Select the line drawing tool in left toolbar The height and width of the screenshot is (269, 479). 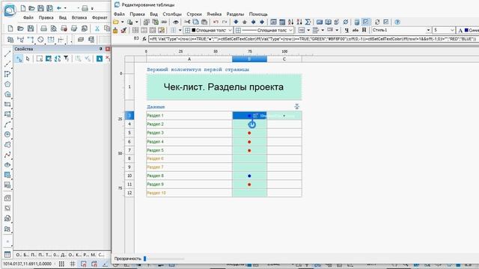tap(7, 54)
